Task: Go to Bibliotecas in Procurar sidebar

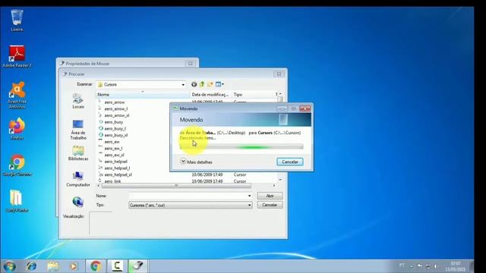Action: 78,153
